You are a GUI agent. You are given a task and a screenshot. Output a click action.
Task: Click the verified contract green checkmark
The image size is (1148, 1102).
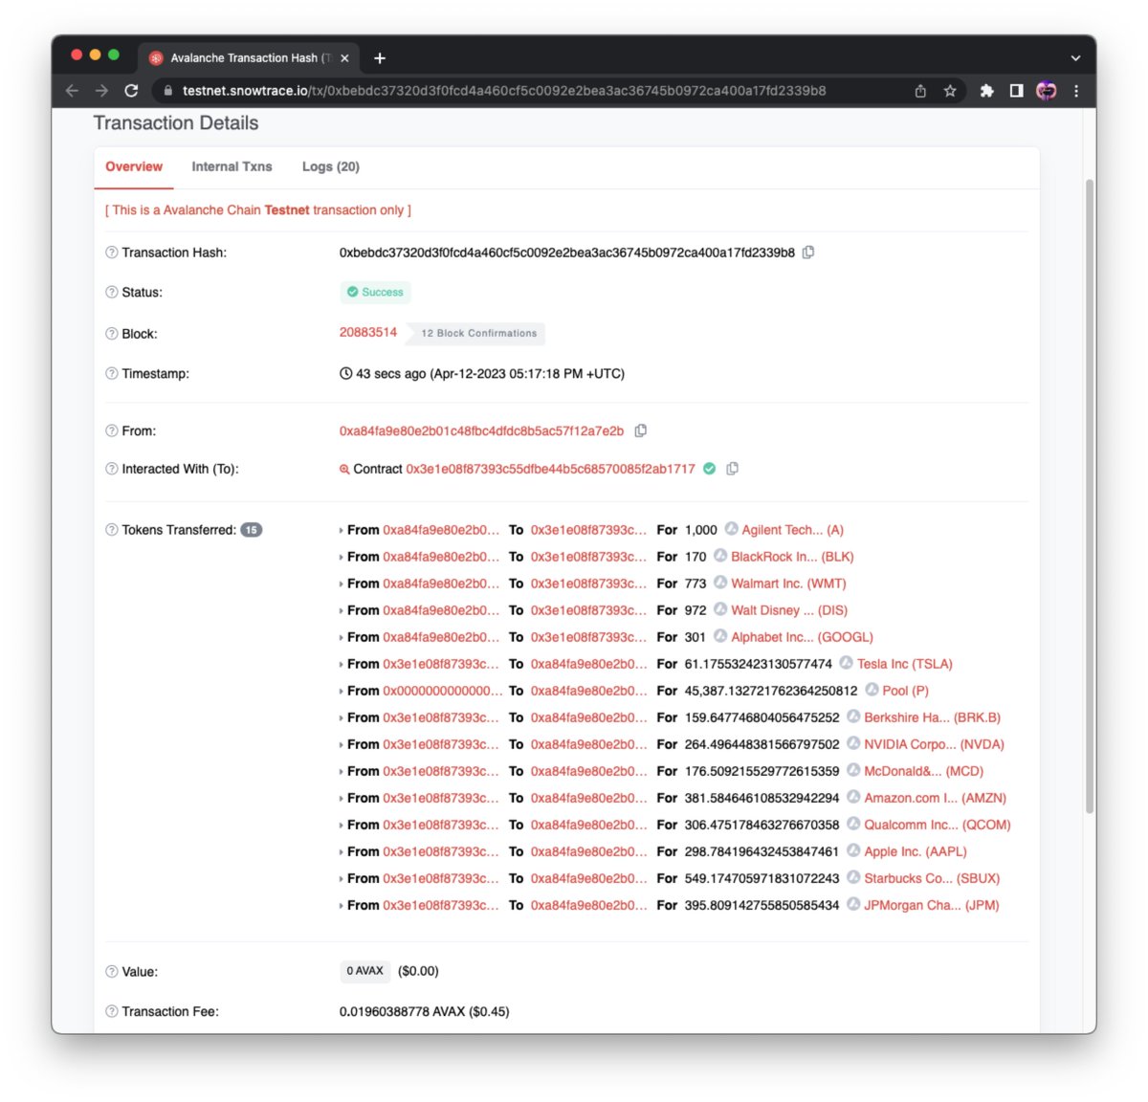tap(710, 469)
